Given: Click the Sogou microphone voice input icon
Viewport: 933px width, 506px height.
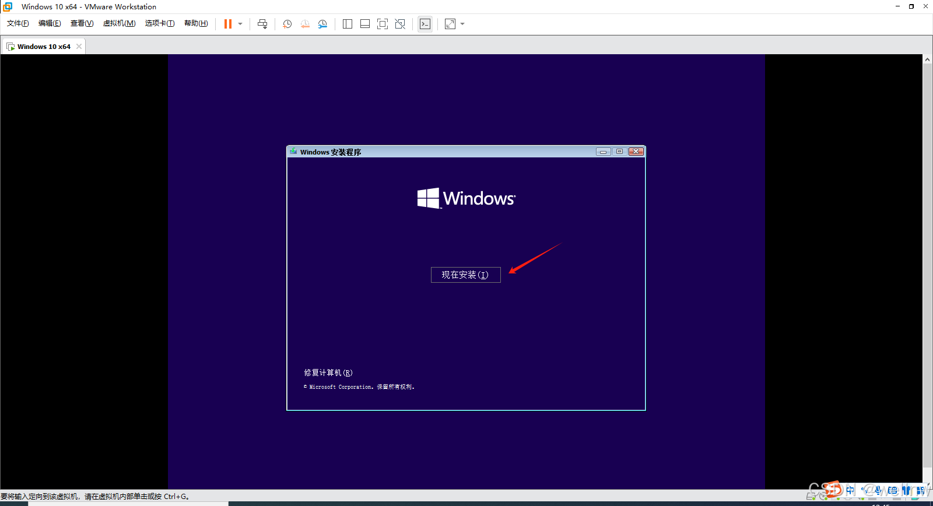Looking at the screenshot, I should pos(878,490).
